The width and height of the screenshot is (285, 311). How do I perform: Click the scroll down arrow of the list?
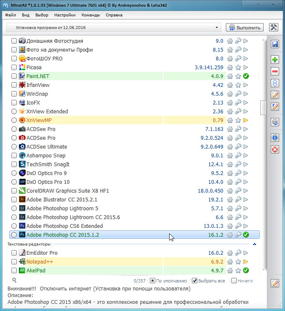pos(263,270)
